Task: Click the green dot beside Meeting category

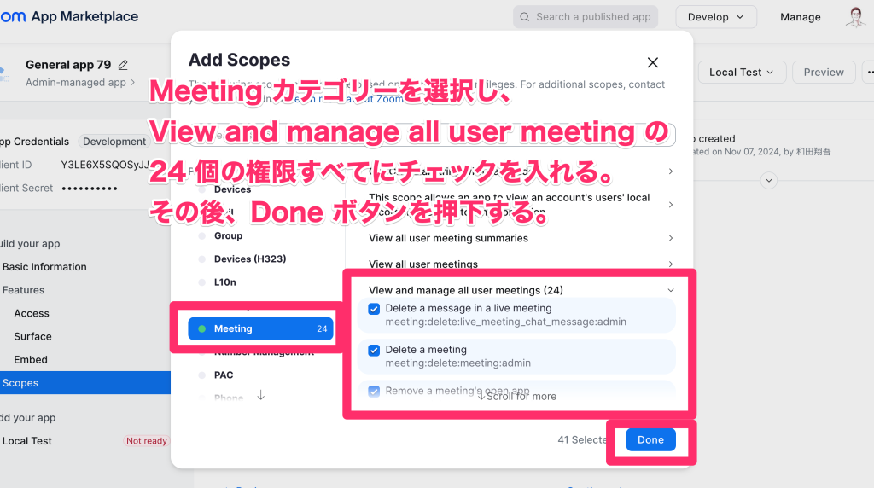Action: [202, 328]
